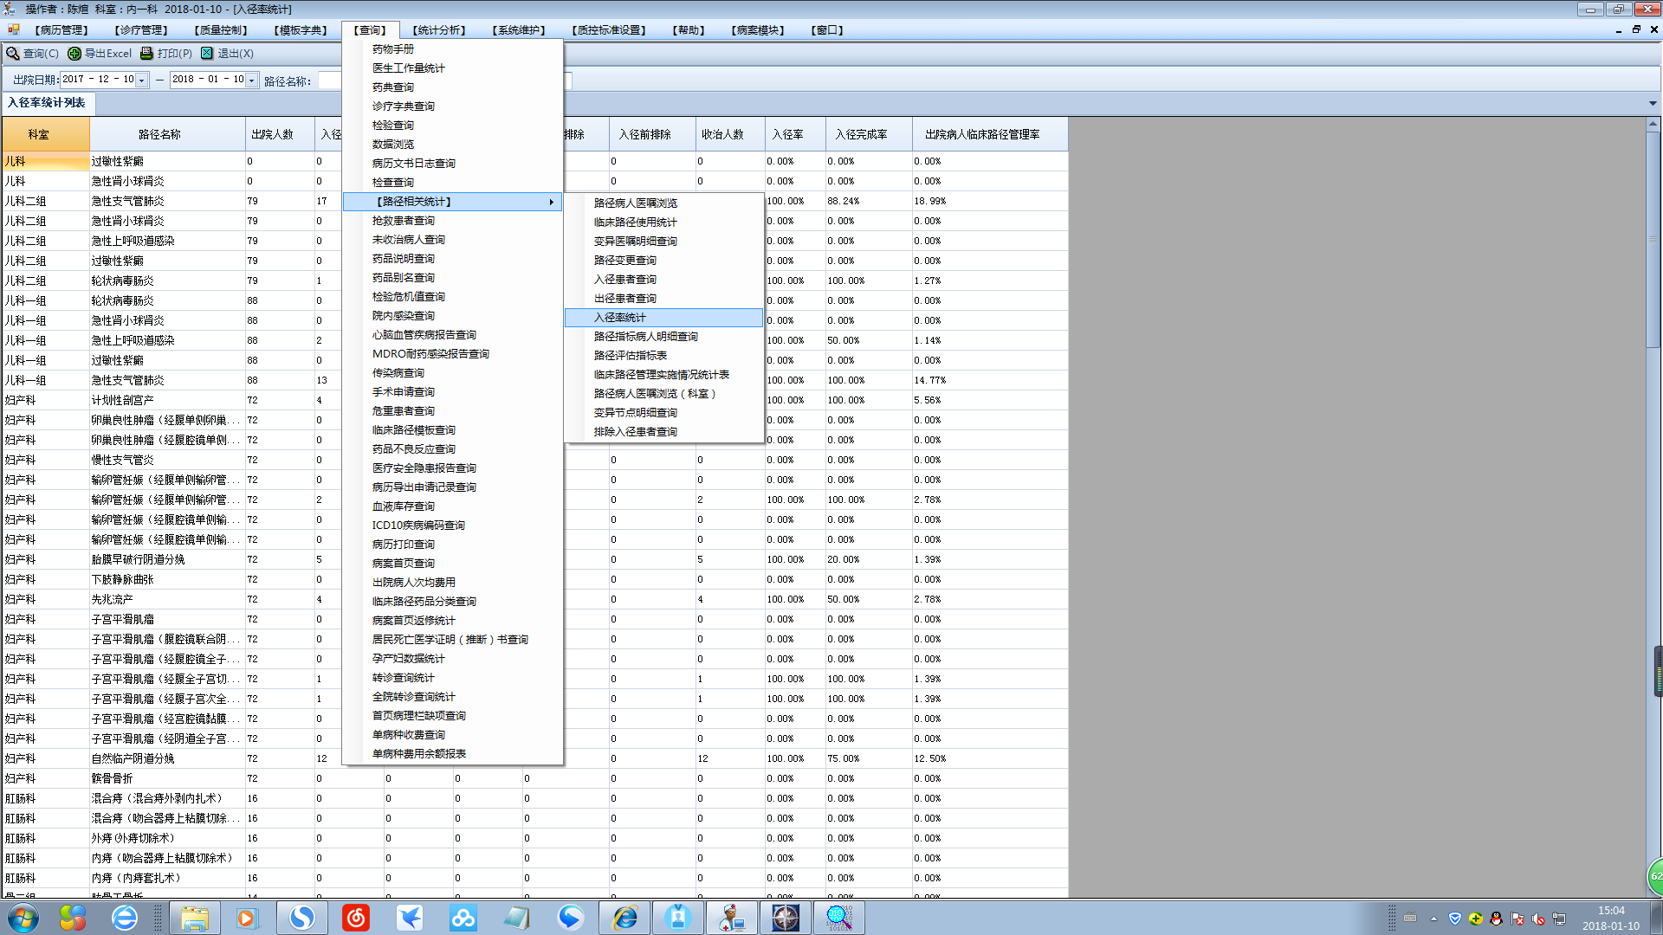This screenshot has height=935, width=1663.
Task: Expand the 路径相关统计 submenu arrow
Action: pos(551,202)
